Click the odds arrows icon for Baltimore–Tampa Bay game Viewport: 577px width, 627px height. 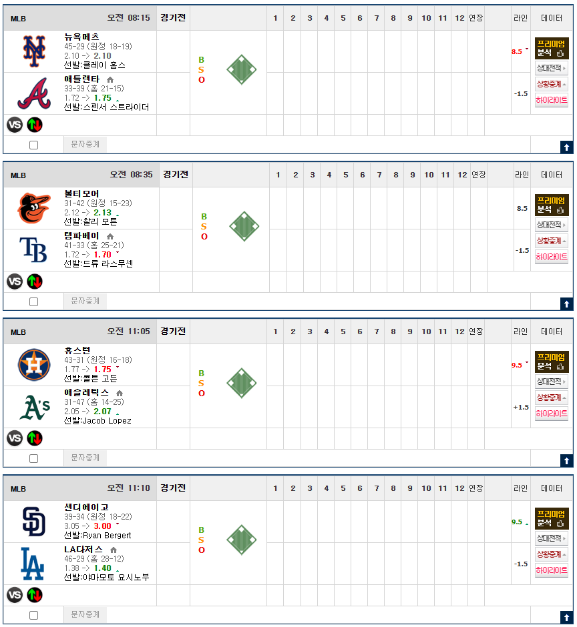[35, 281]
